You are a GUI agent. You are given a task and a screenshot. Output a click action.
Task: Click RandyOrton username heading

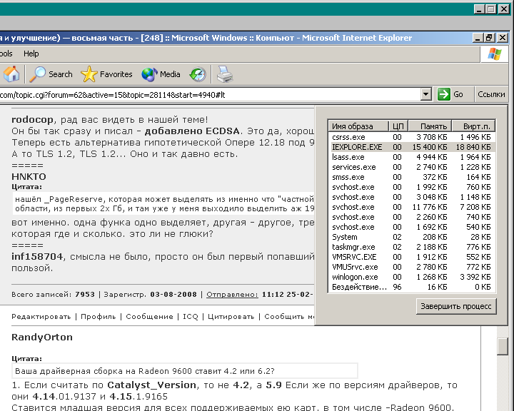[42, 337]
